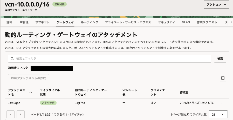Select the サブネット tab
The height and width of the screenshot is (120, 233).
click(x=42, y=22)
